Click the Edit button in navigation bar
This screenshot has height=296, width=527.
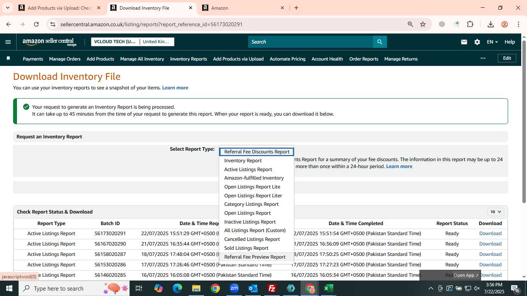coord(507,58)
